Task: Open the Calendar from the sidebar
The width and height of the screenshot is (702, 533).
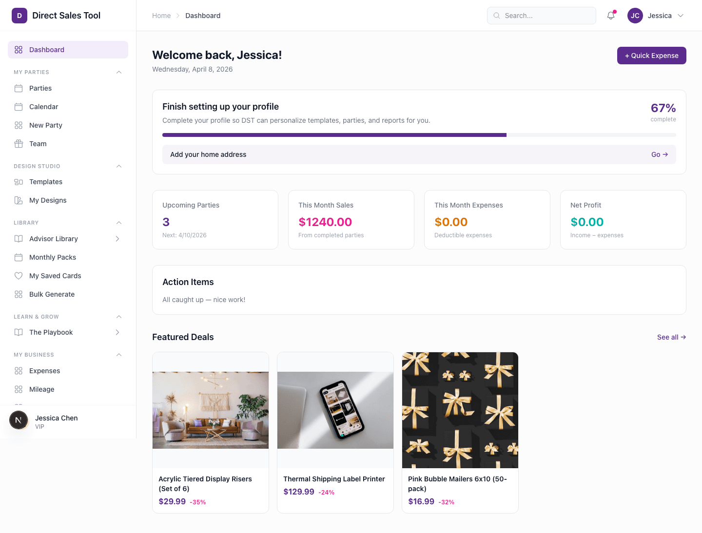Action: [x=44, y=107]
